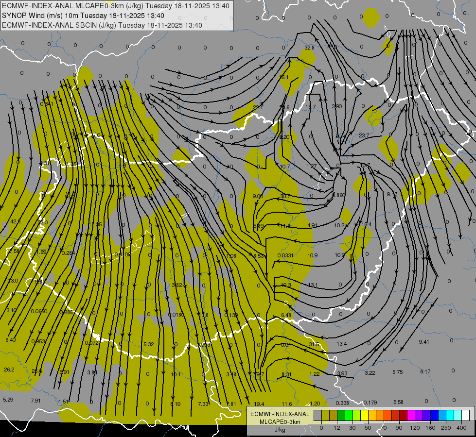Click the map value 7.35
Screen dimensions: 476x437
pos(97,224)
